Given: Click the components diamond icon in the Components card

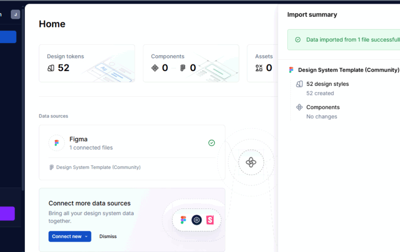Looking at the screenshot, I should click(x=155, y=68).
